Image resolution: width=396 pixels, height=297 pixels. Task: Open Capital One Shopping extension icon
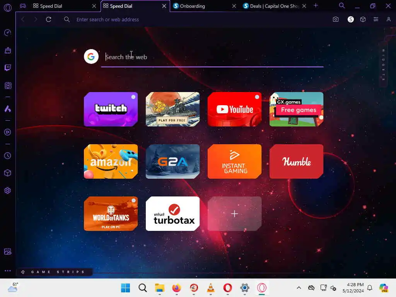[x=350, y=19]
